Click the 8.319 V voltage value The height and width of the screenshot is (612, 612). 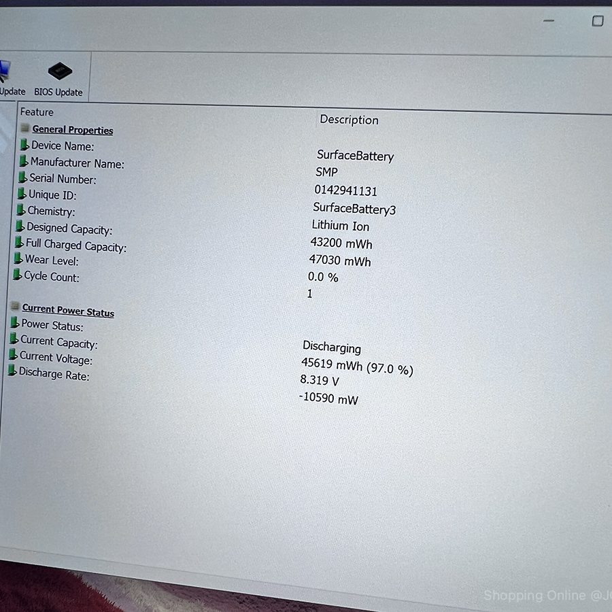coord(320,380)
